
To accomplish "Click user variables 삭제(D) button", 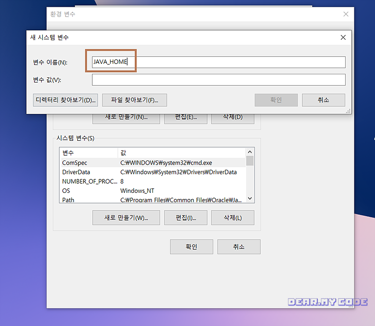I will (x=233, y=119).
